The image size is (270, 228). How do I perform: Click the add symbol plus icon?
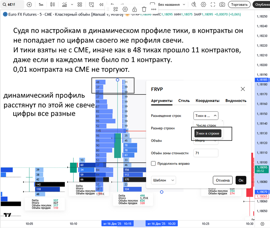(x=29, y=5)
